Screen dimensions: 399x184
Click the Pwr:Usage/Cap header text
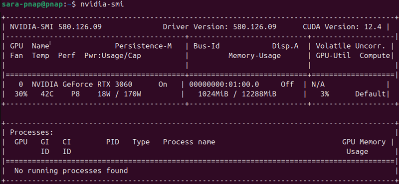(x=113, y=56)
